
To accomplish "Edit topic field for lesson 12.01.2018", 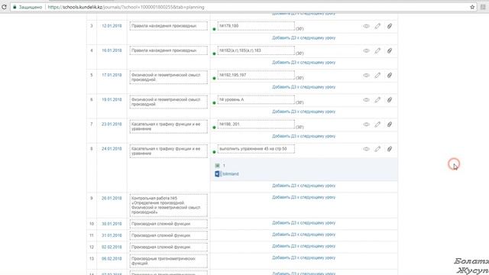I will [168, 26].
